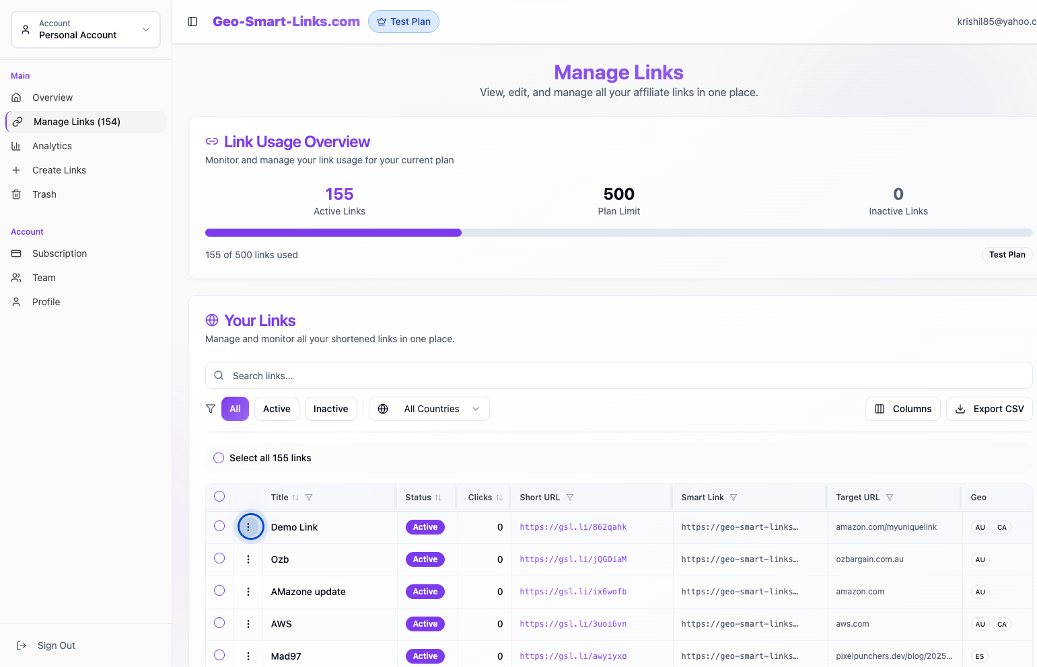Open short URL gsl.li/862qahk

point(573,527)
